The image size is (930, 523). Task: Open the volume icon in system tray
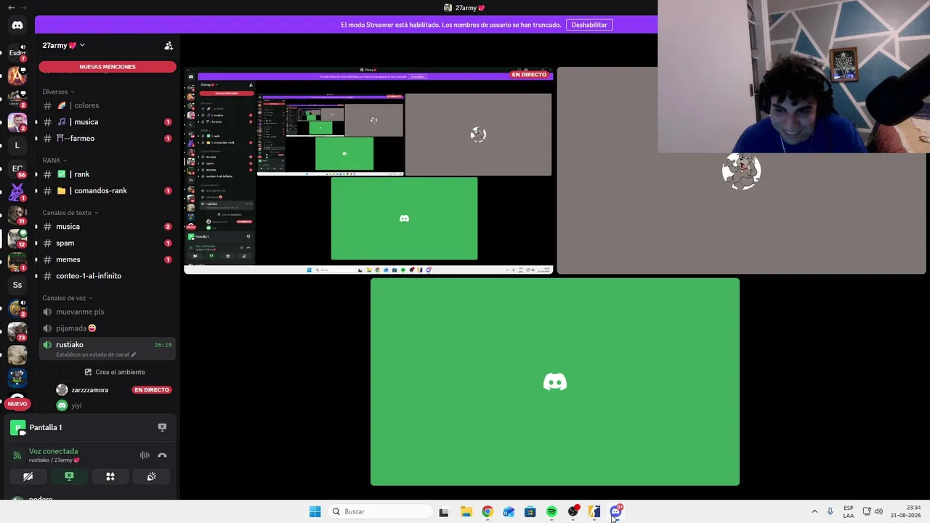click(x=878, y=511)
